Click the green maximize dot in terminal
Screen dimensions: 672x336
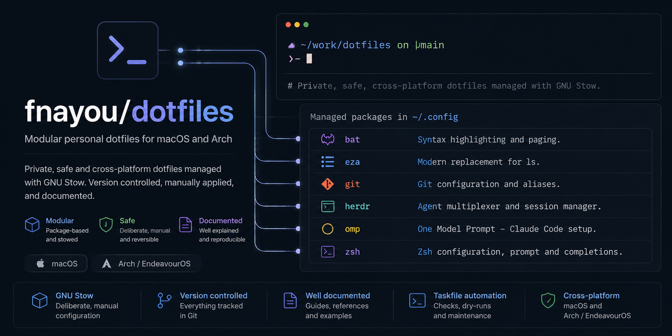[x=306, y=25]
